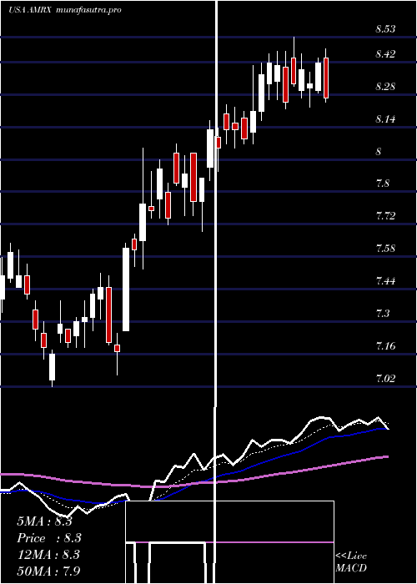The width and height of the screenshot is (417, 584).
Task: Click the 8.14 price axis label
Action: 385,119
